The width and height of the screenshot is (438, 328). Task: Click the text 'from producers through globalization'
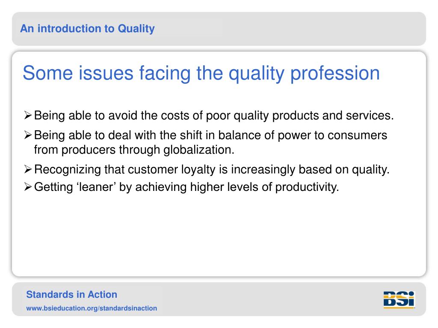tap(134, 150)
